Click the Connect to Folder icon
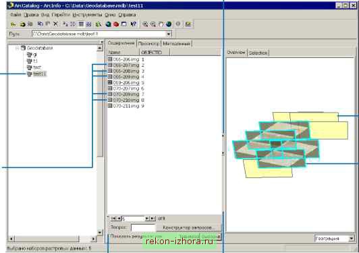The height and width of the screenshot is (253, 359). point(22,24)
